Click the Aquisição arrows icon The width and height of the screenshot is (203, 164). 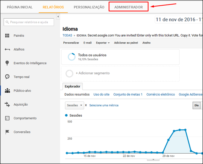point(7,105)
